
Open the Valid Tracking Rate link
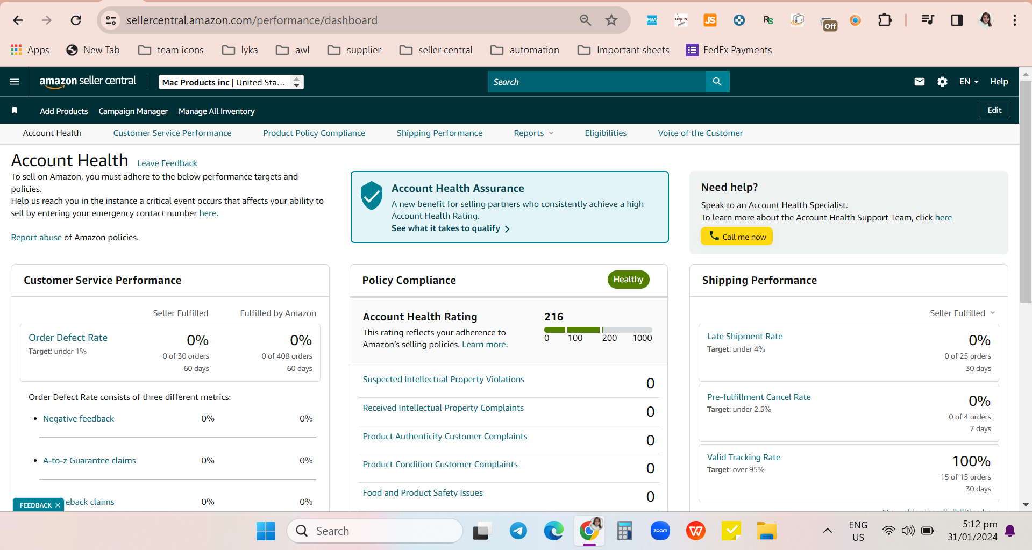point(743,458)
